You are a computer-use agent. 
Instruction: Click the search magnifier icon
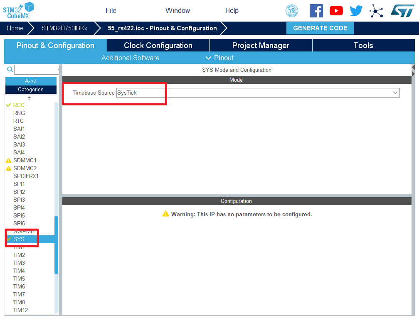[x=10, y=70]
